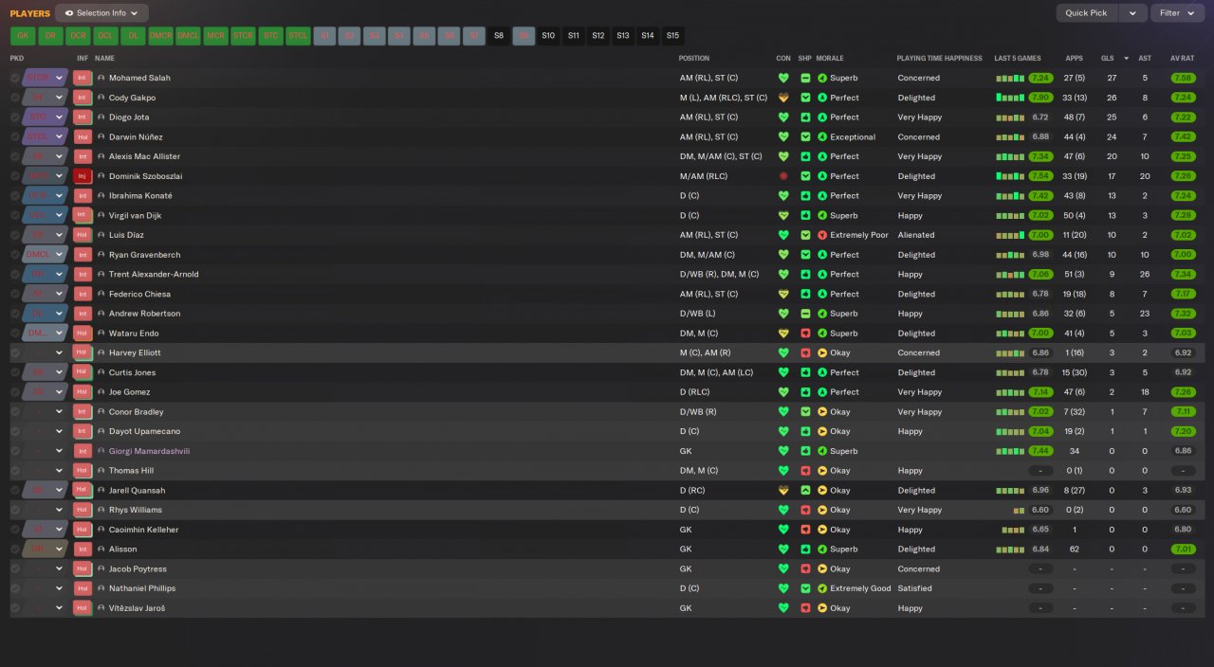Viewport: 1214px width, 667px height.
Task: Click Cody Gakpo's 7.90 last game rating
Action: pos(1040,98)
